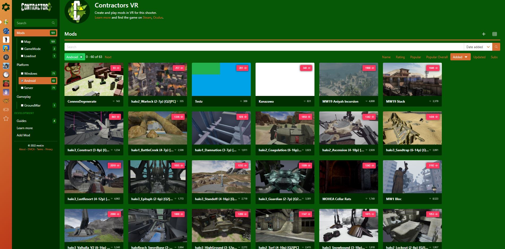Click the sidebar search magnifier icon
505x249 pixels.
pyautogui.click(x=53, y=23)
